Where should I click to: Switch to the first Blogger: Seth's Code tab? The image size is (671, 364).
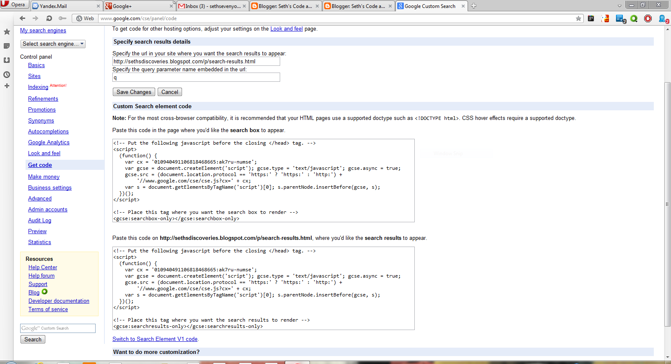click(x=285, y=6)
